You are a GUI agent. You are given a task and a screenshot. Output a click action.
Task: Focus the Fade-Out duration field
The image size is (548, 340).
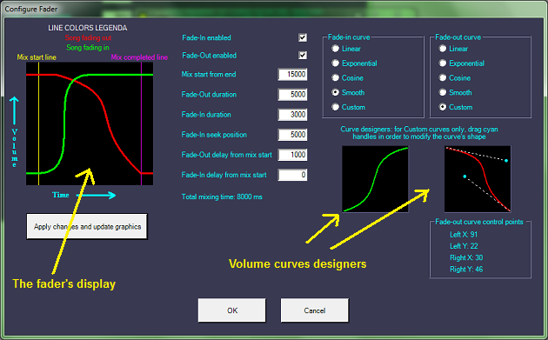tap(292, 94)
